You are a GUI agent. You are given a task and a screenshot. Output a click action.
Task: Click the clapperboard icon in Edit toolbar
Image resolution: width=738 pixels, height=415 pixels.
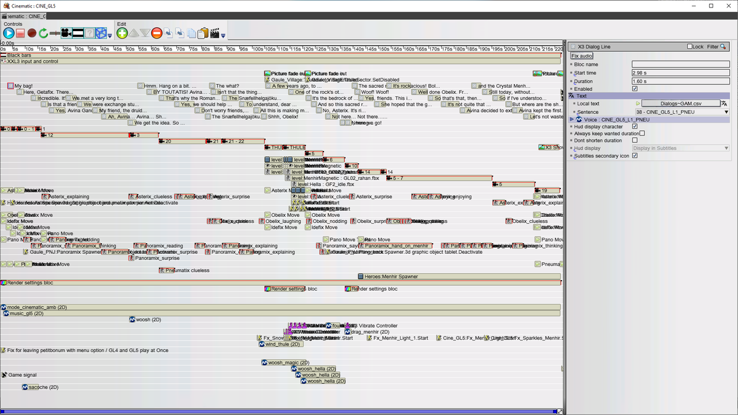click(x=214, y=33)
